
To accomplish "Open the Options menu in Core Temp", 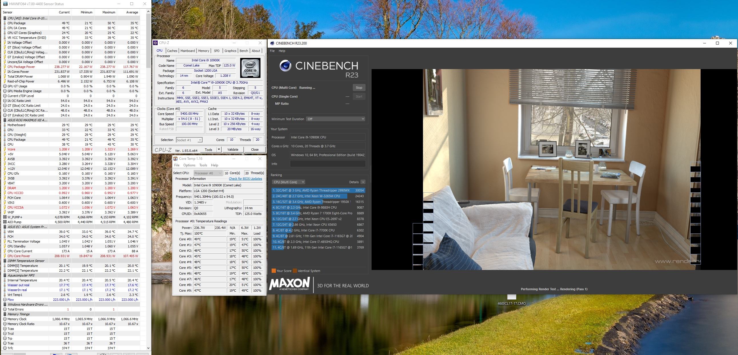I will point(189,165).
